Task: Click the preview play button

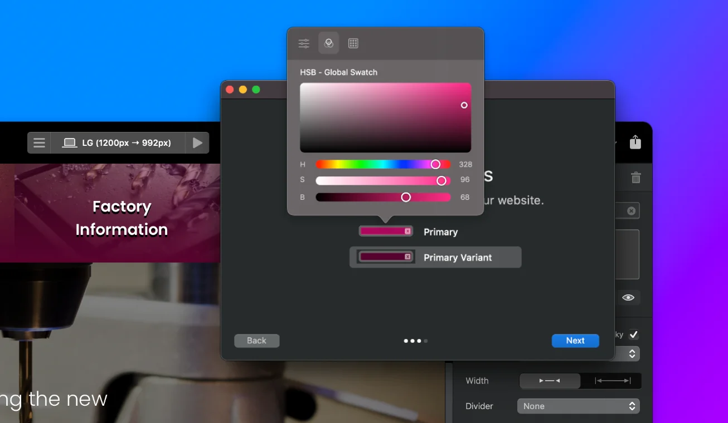Action: (x=197, y=143)
